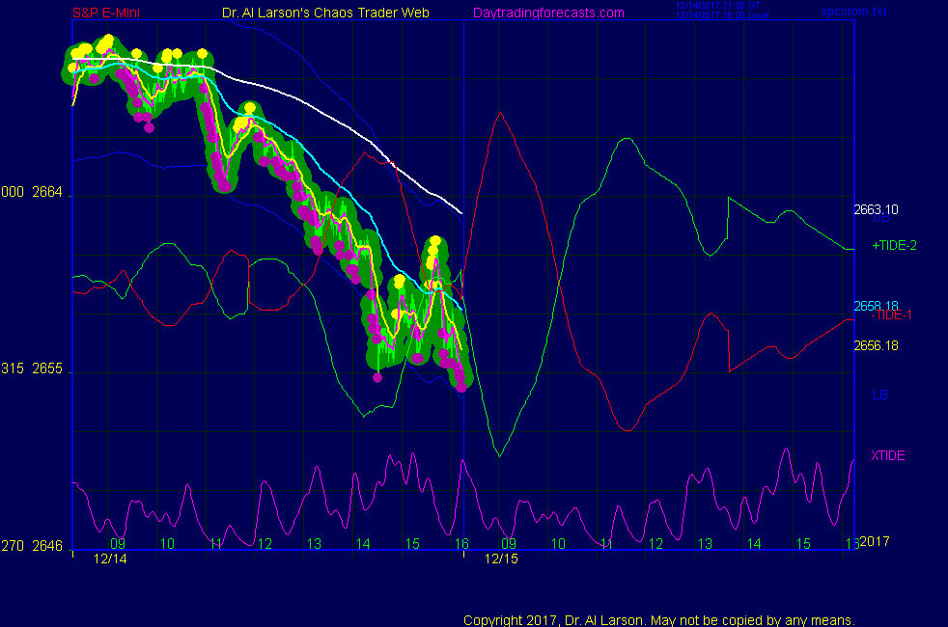Select the magenta 'XTIDE' legend label
Viewport: 948px width, 627px height.
tap(887, 455)
